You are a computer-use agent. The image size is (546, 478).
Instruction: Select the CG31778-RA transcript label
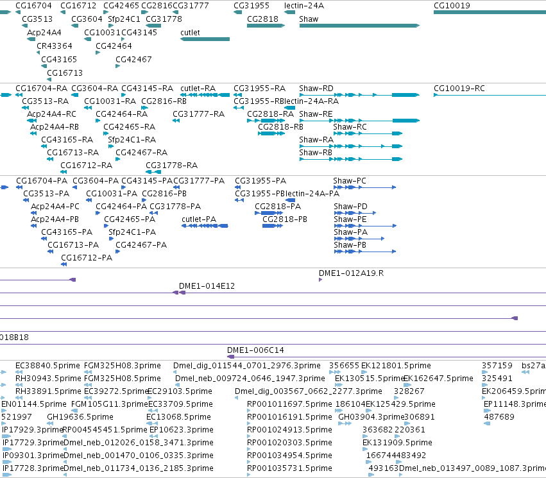tap(172, 166)
